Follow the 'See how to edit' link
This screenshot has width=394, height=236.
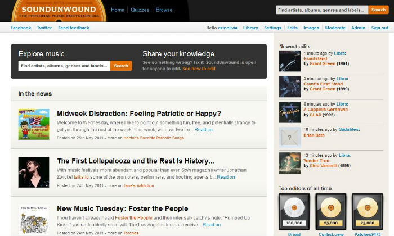(199, 69)
